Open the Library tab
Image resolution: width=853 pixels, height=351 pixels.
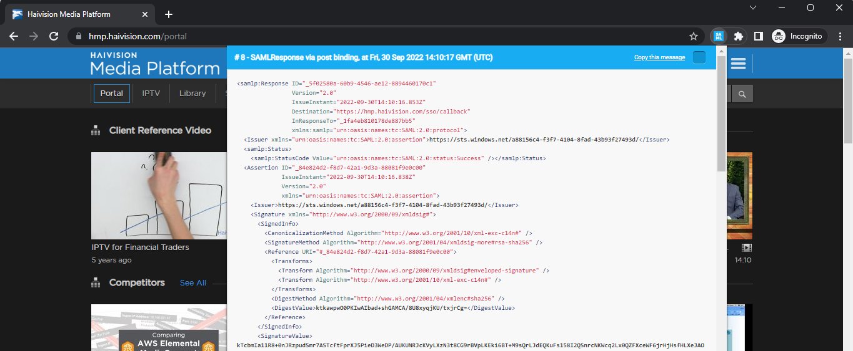(x=192, y=94)
